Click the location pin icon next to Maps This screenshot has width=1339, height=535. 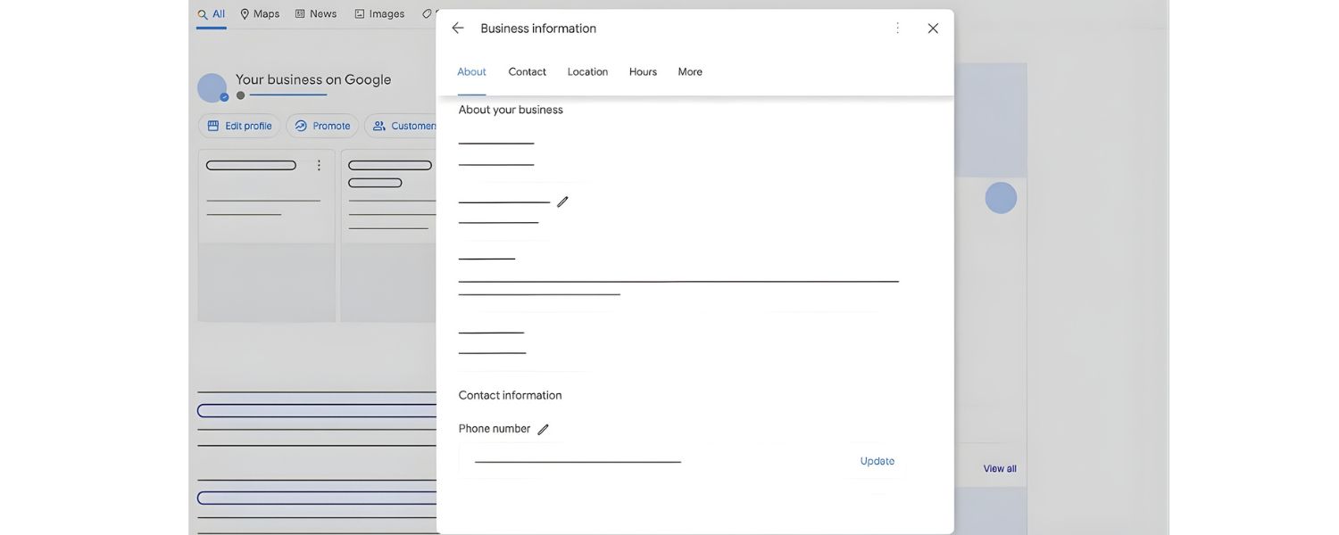[244, 13]
